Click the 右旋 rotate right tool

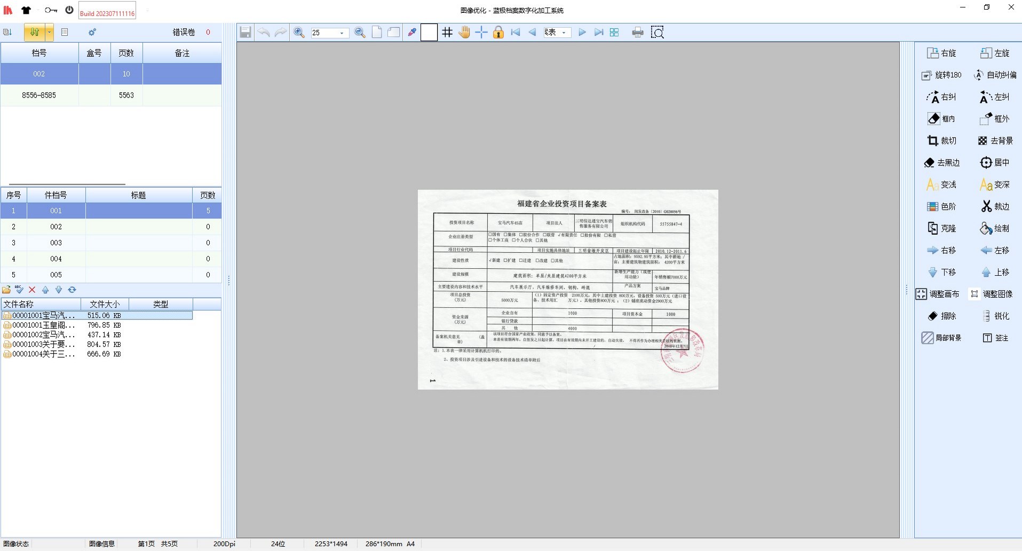(941, 53)
